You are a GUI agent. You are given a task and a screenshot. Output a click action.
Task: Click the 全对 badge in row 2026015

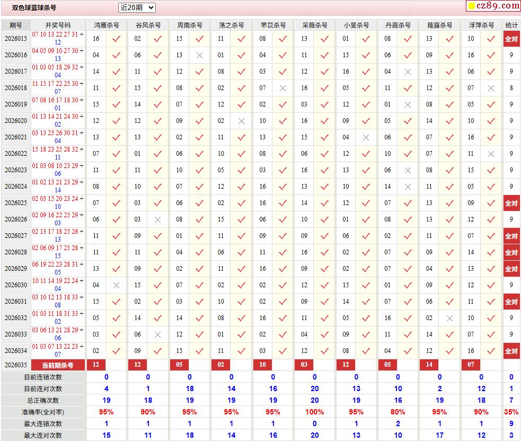(511, 39)
